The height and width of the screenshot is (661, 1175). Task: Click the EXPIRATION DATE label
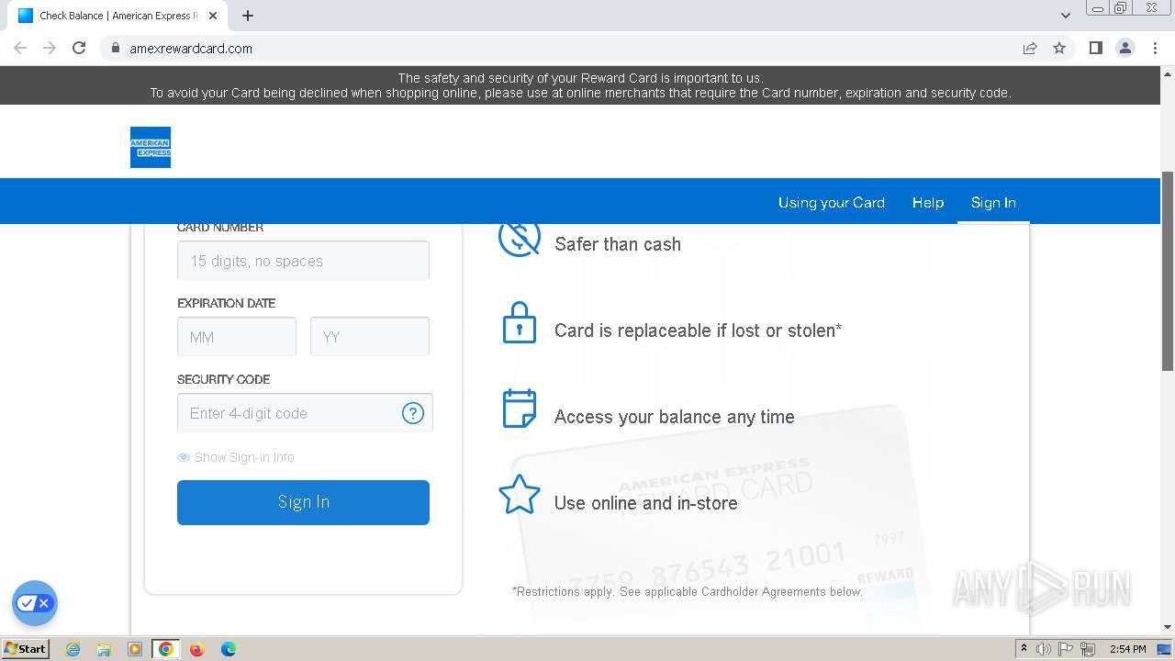[226, 303]
